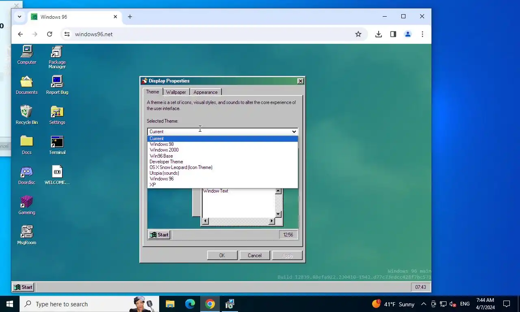
Task: Close the Display Properties dialog
Action: (301, 81)
